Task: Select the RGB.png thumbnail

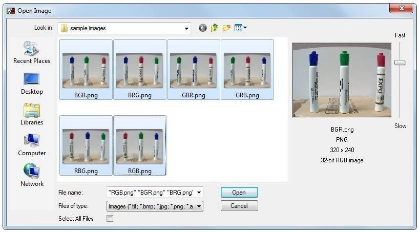Action: 139,145
